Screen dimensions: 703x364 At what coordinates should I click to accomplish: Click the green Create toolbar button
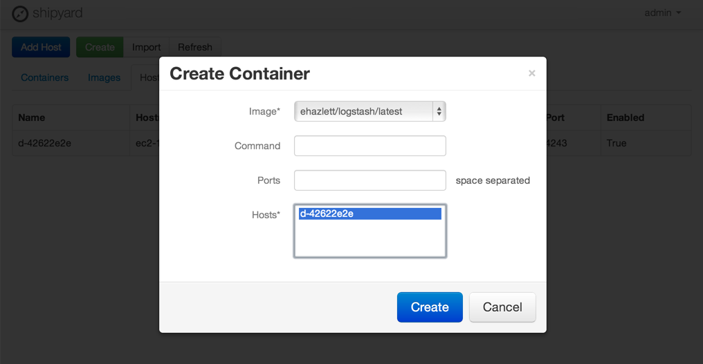click(x=100, y=47)
